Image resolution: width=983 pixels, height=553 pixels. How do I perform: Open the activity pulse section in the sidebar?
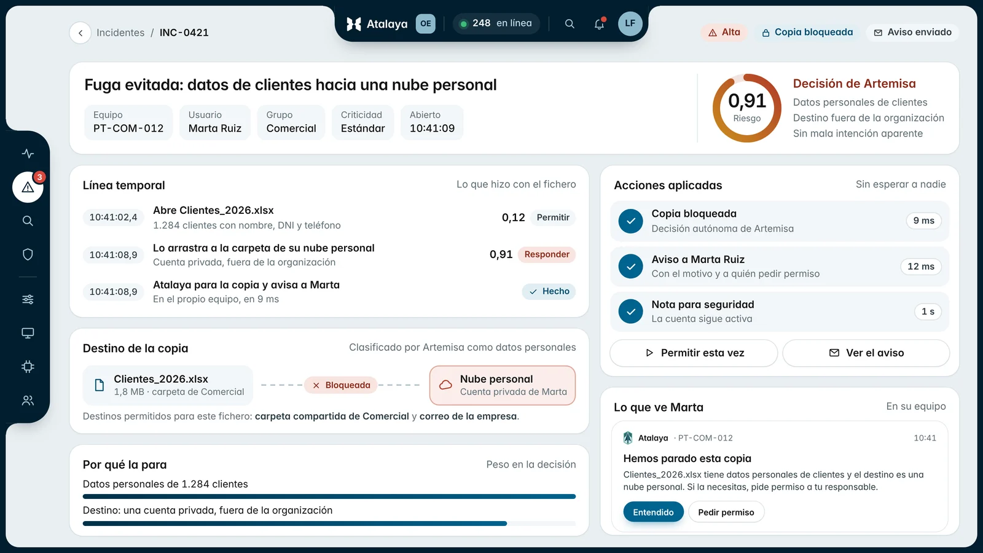(28, 154)
